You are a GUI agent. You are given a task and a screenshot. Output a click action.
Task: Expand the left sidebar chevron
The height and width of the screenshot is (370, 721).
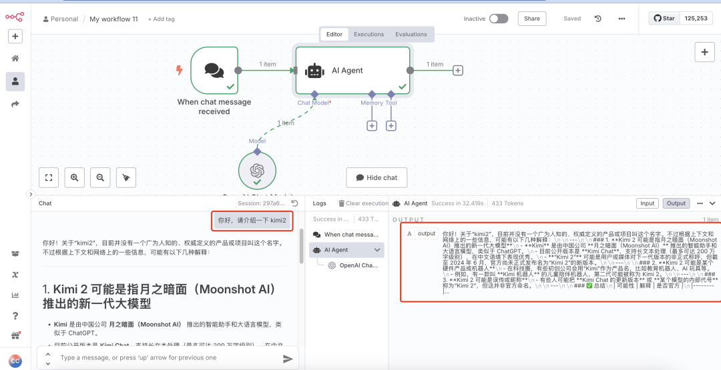click(31, 194)
